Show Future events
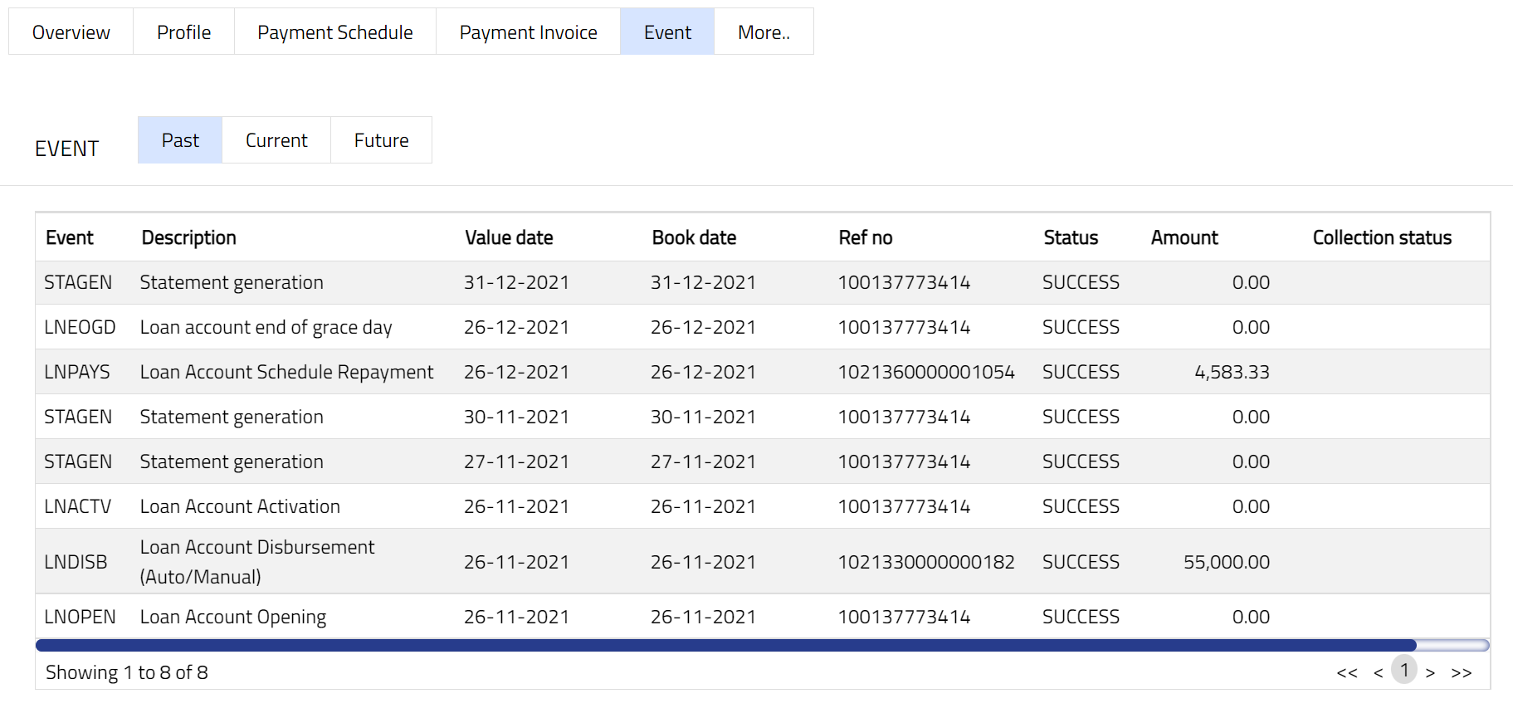The height and width of the screenshot is (708, 1513). 381,140
